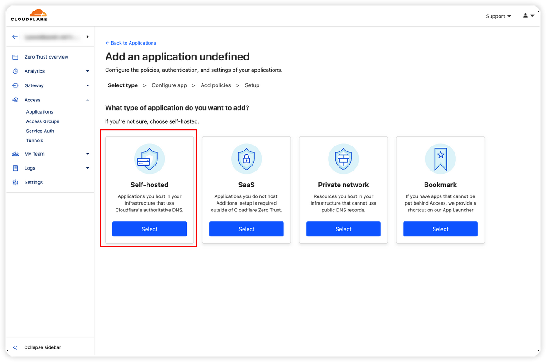Open the Applications page in sidebar
Image resolution: width=546 pixels, height=362 pixels.
click(x=40, y=112)
